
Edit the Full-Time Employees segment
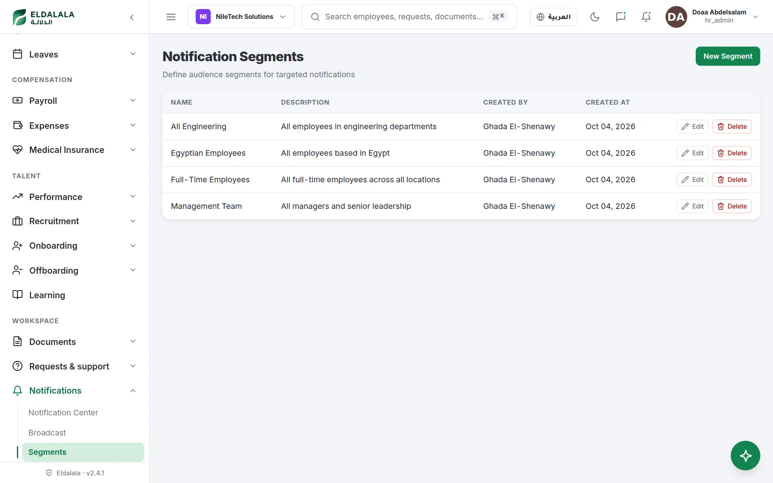[692, 180]
